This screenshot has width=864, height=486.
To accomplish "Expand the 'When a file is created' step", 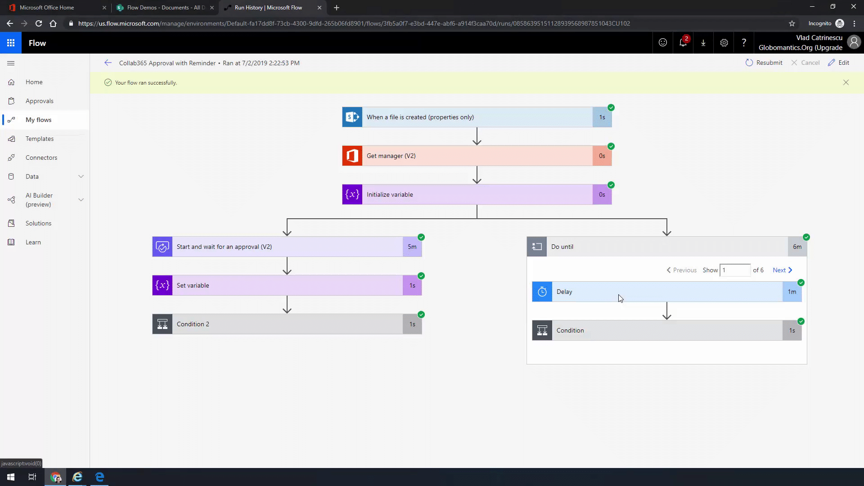I will pyautogui.click(x=477, y=117).
